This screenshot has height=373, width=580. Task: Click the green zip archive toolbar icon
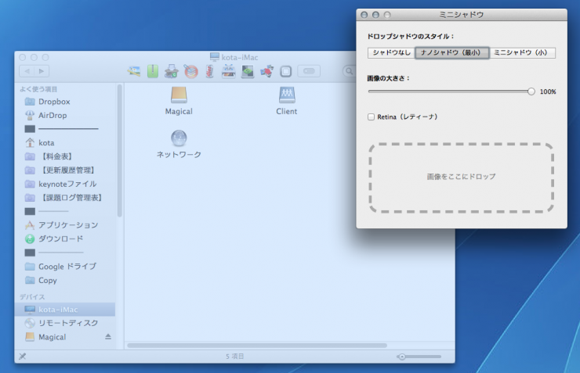(153, 71)
